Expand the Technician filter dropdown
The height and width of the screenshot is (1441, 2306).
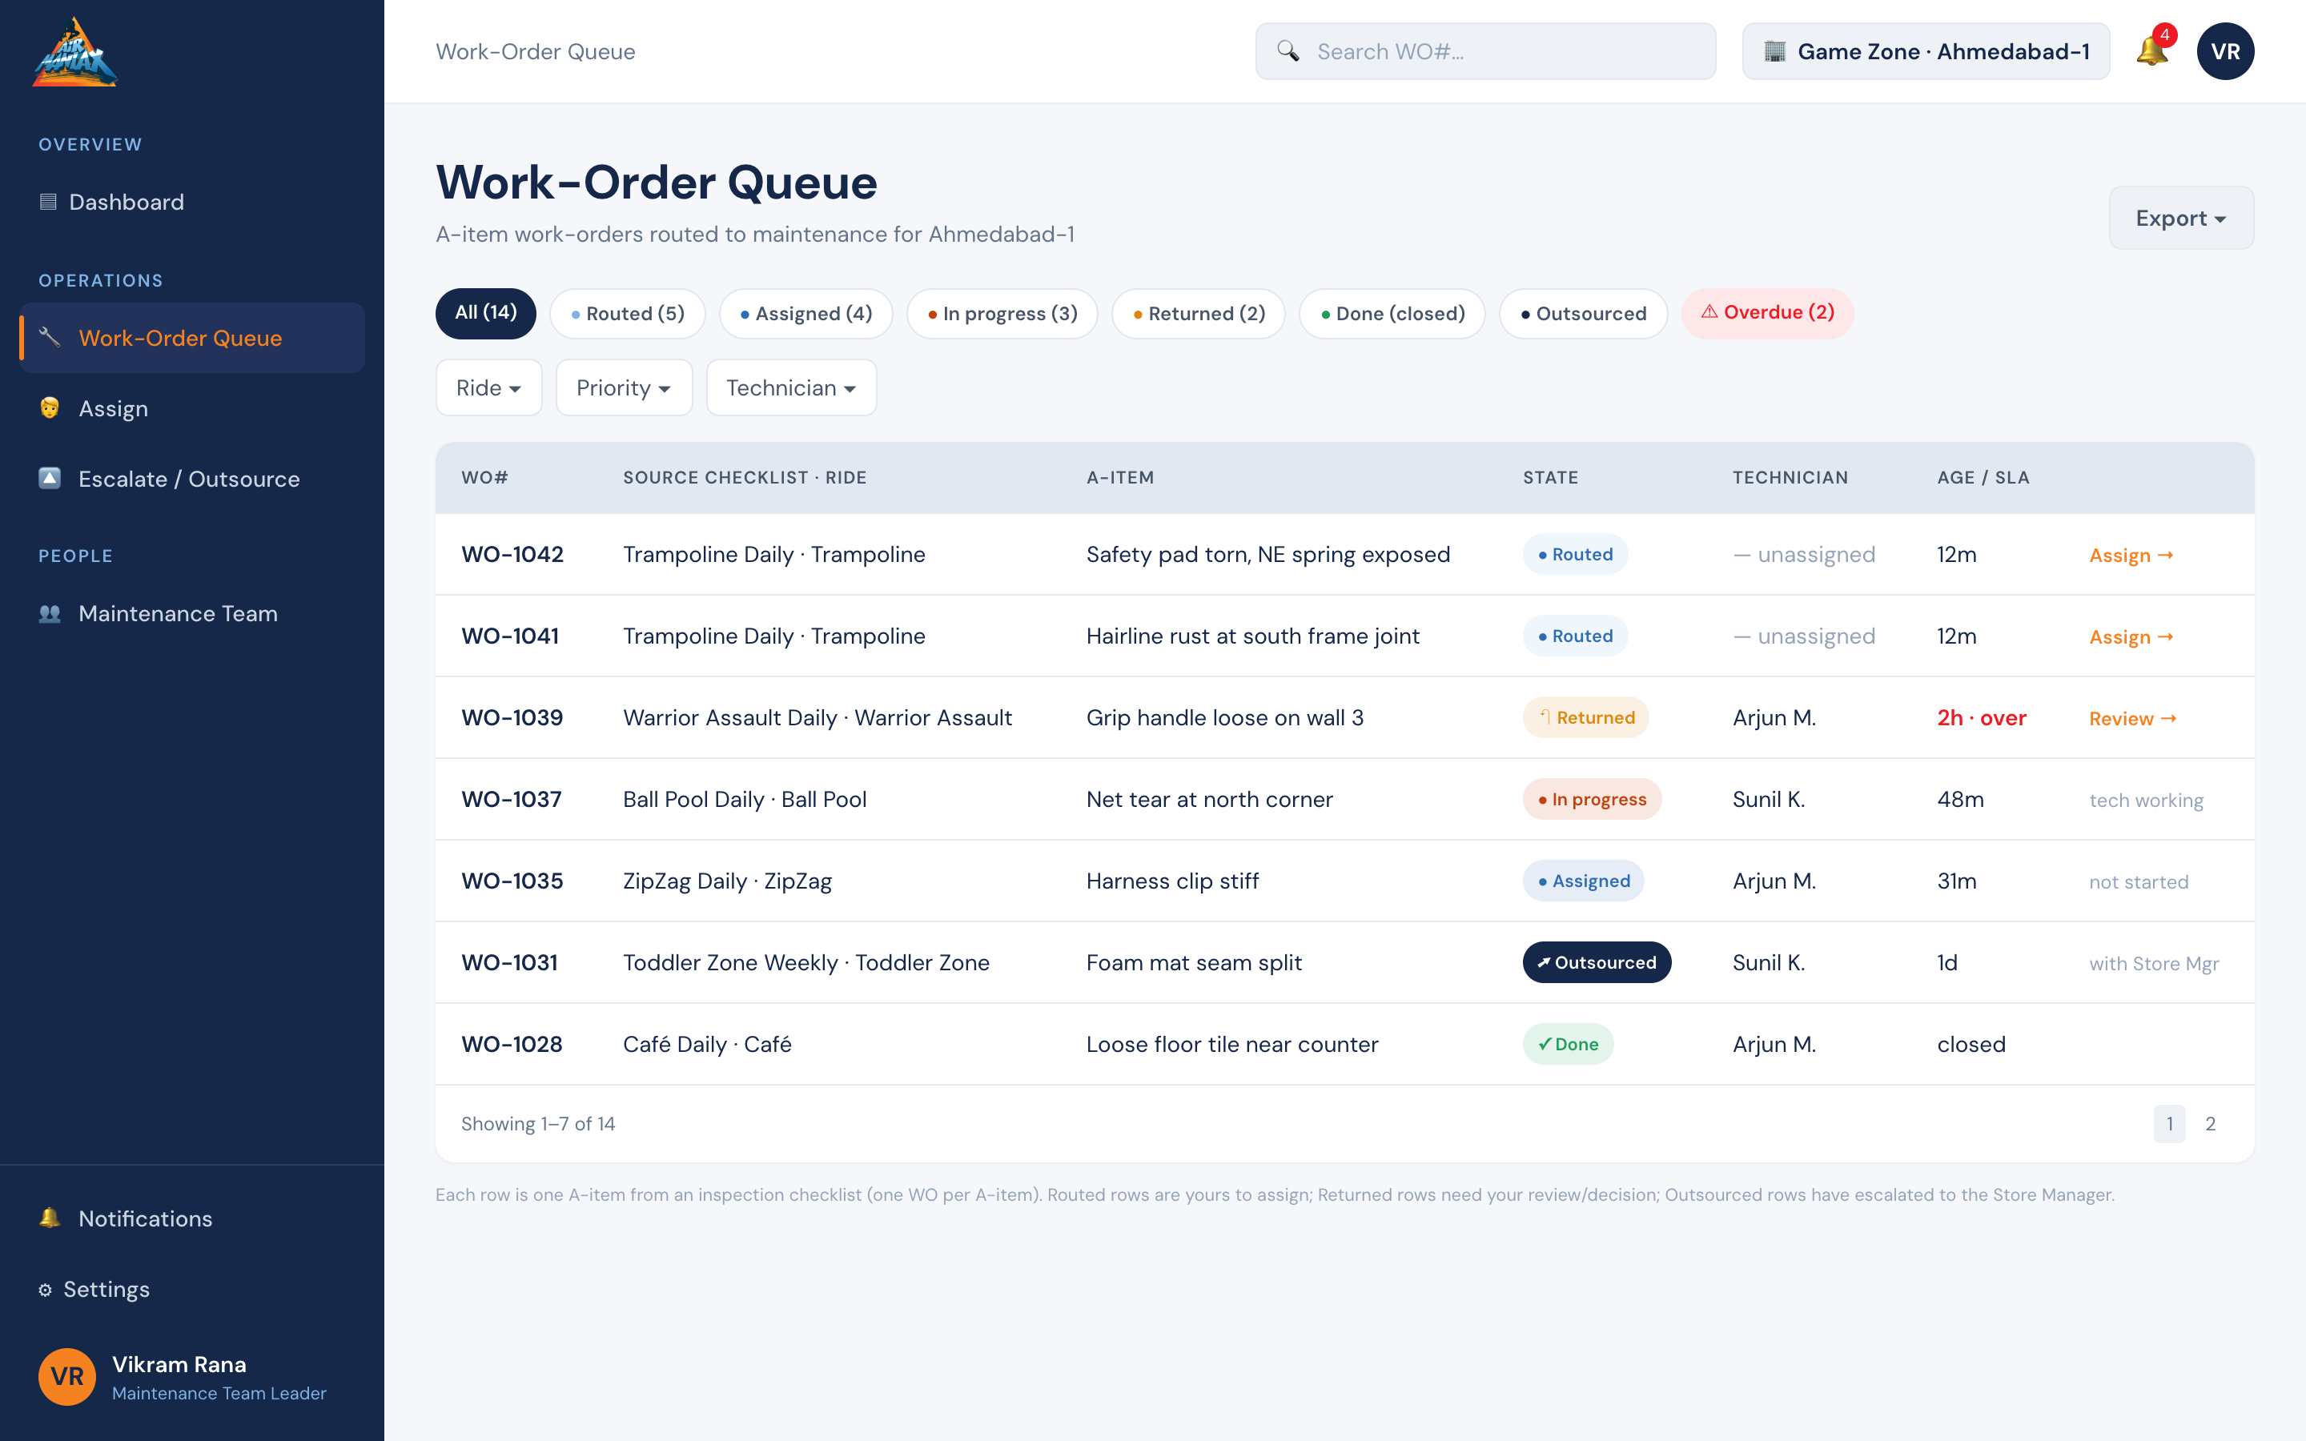click(x=791, y=387)
